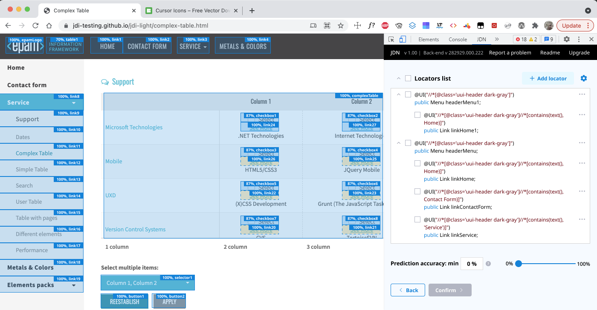Focus the prediction accuracy min input
This screenshot has width=597, height=310.
click(472, 264)
